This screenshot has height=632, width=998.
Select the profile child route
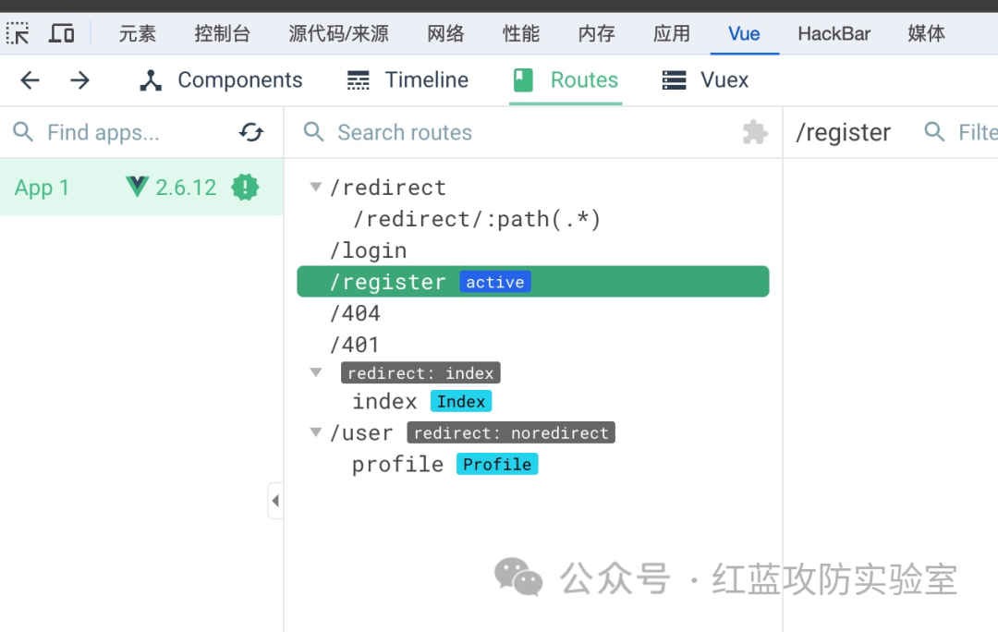click(x=397, y=464)
